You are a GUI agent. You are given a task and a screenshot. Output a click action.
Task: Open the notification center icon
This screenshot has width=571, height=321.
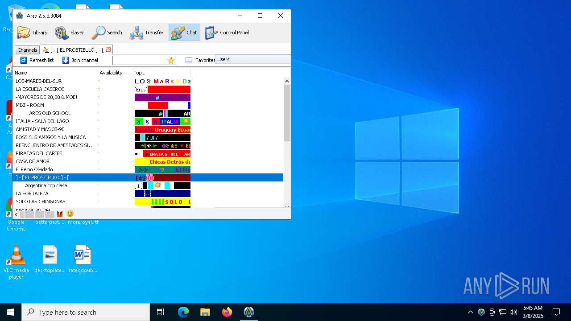pos(556,312)
